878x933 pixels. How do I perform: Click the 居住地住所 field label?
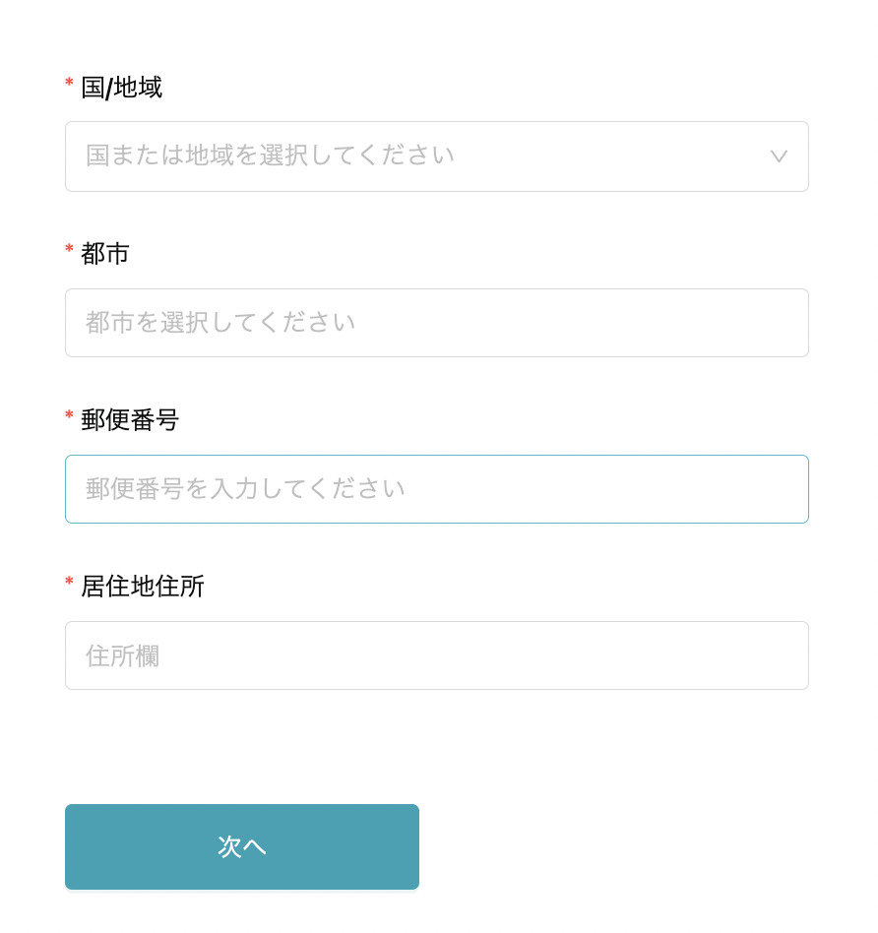coord(143,587)
